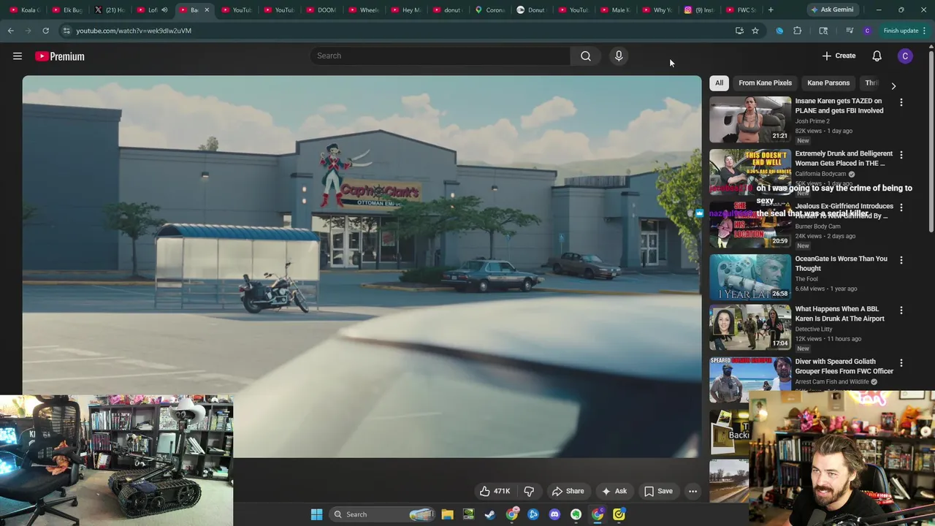Screen dimensions: 935x526
Task: Open Discord from taskbar
Action: 554,514
